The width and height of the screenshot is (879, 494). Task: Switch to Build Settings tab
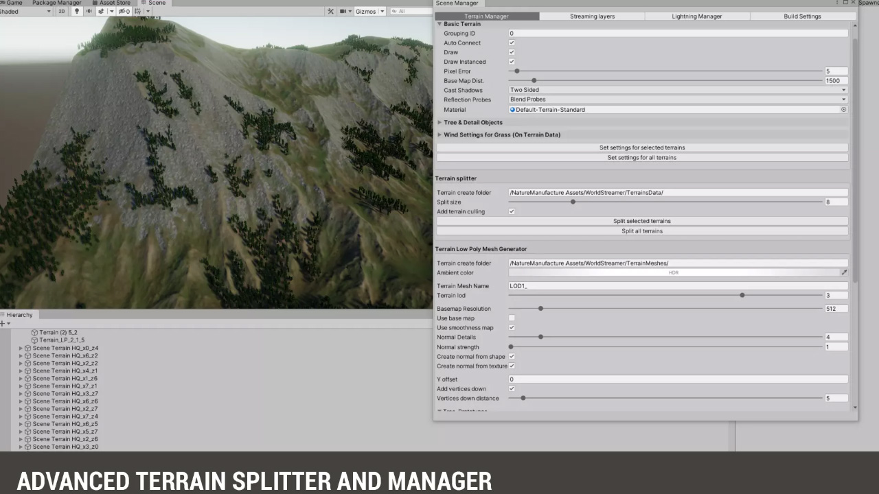tap(802, 16)
